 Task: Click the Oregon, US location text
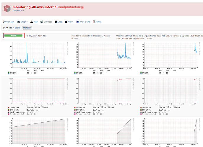pos(18,10)
